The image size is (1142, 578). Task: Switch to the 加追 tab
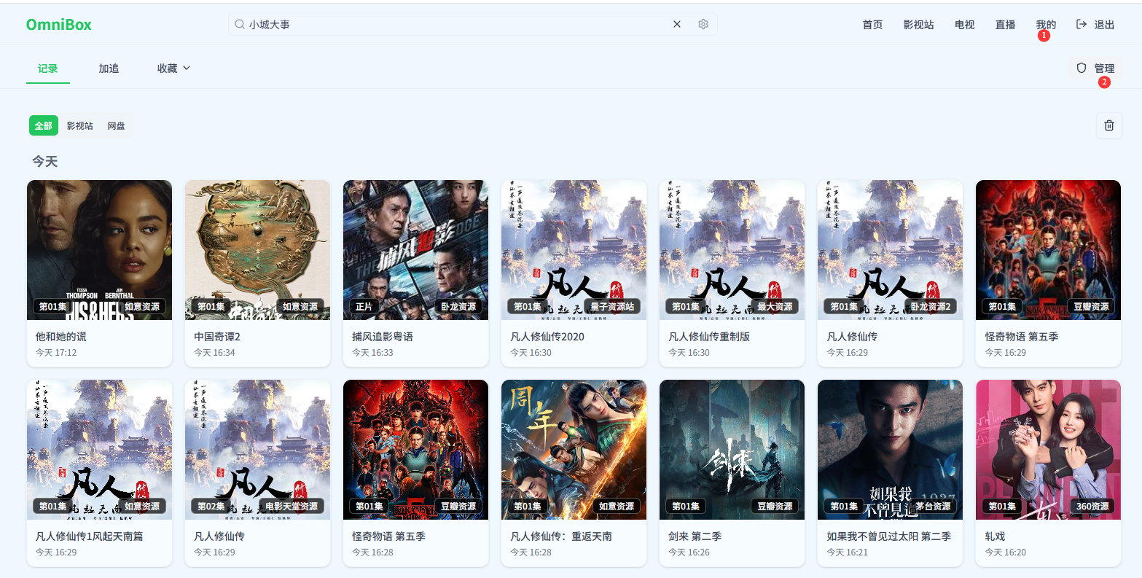coord(108,67)
